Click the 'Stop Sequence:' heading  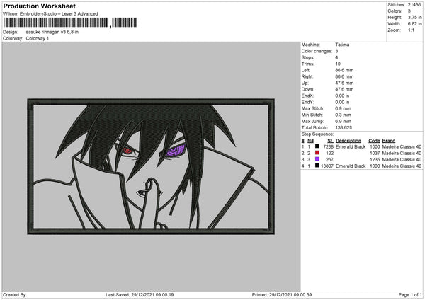[x=317, y=134]
